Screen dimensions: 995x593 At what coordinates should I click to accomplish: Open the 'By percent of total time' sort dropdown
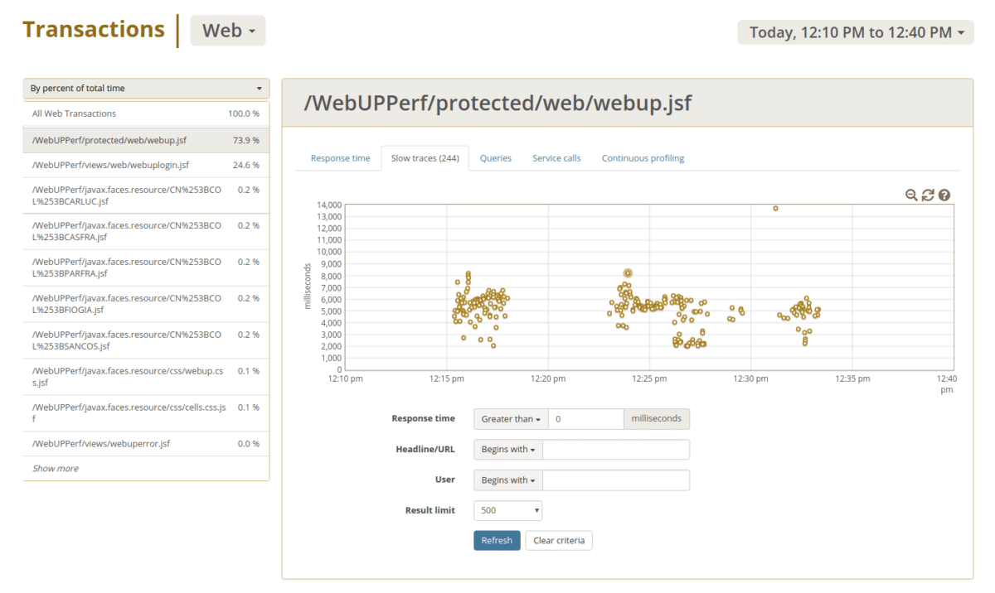(146, 88)
